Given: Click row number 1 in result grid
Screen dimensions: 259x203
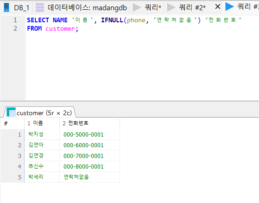Looking at the screenshot, I should pyautogui.click(x=13, y=134).
